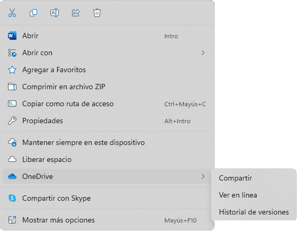
Task: Click the Share arrow icon
Action: pyautogui.click(x=76, y=13)
